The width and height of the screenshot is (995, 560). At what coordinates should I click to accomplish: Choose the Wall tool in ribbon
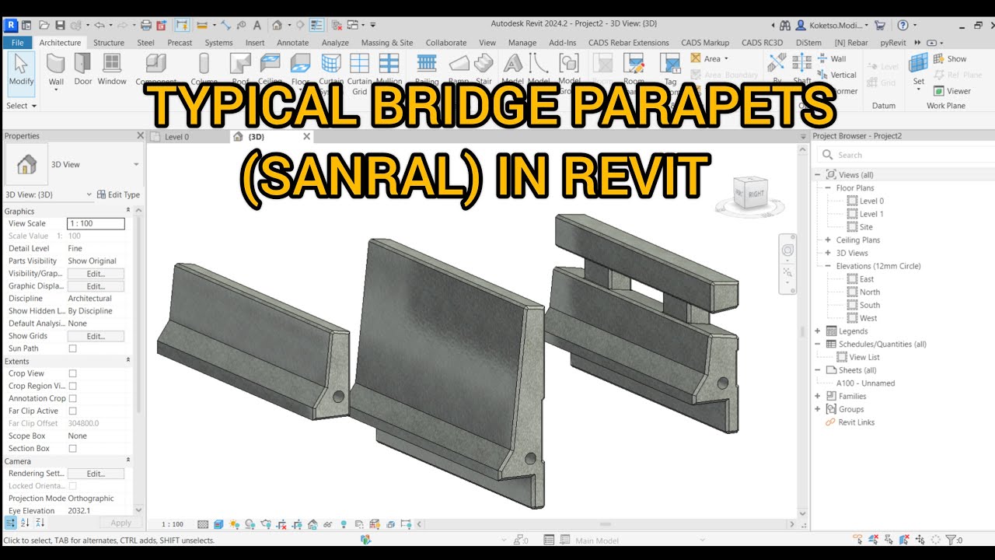pyautogui.click(x=56, y=70)
